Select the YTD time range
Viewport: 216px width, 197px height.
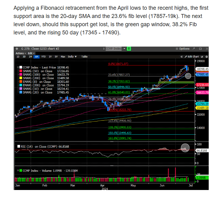[43, 57]
